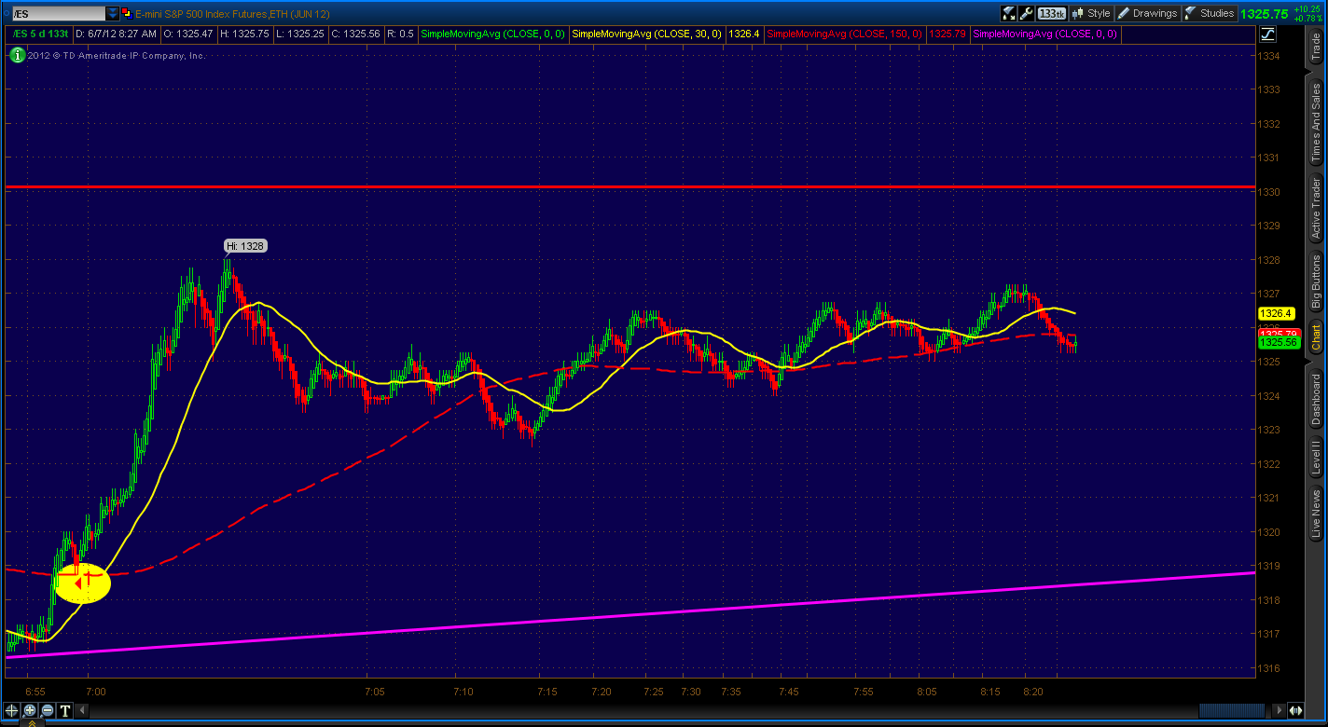Expand the bottom panel double-chevron

pyautogui.click(x=30, y=723)
